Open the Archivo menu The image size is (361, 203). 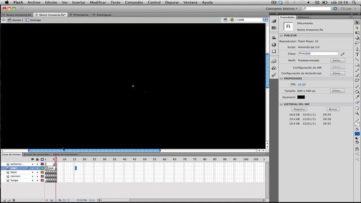click(x=34, y=2)
